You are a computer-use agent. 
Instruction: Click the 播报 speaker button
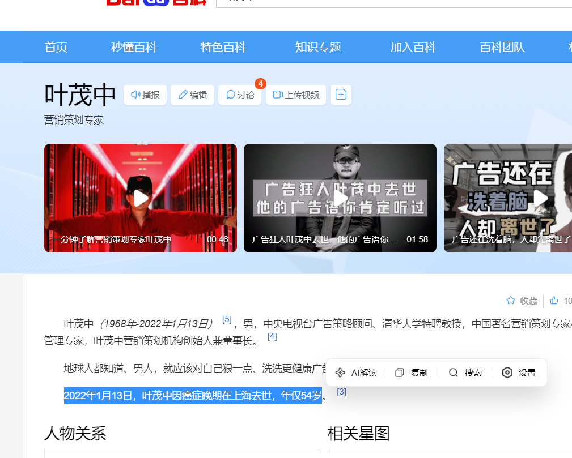[x=145, y=95]
